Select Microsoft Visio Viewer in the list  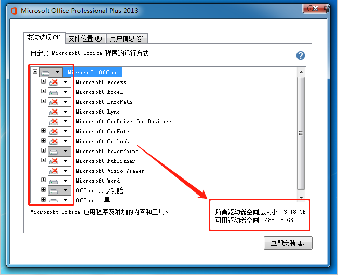coord(110,171)
